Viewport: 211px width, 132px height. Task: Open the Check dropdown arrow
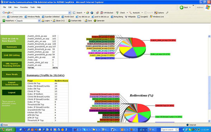(127, 13)
